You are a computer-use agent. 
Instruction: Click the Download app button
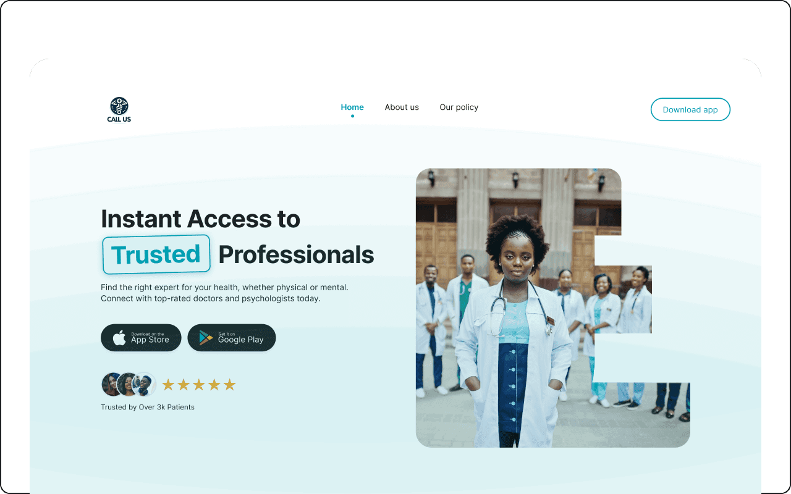point(690,110)
